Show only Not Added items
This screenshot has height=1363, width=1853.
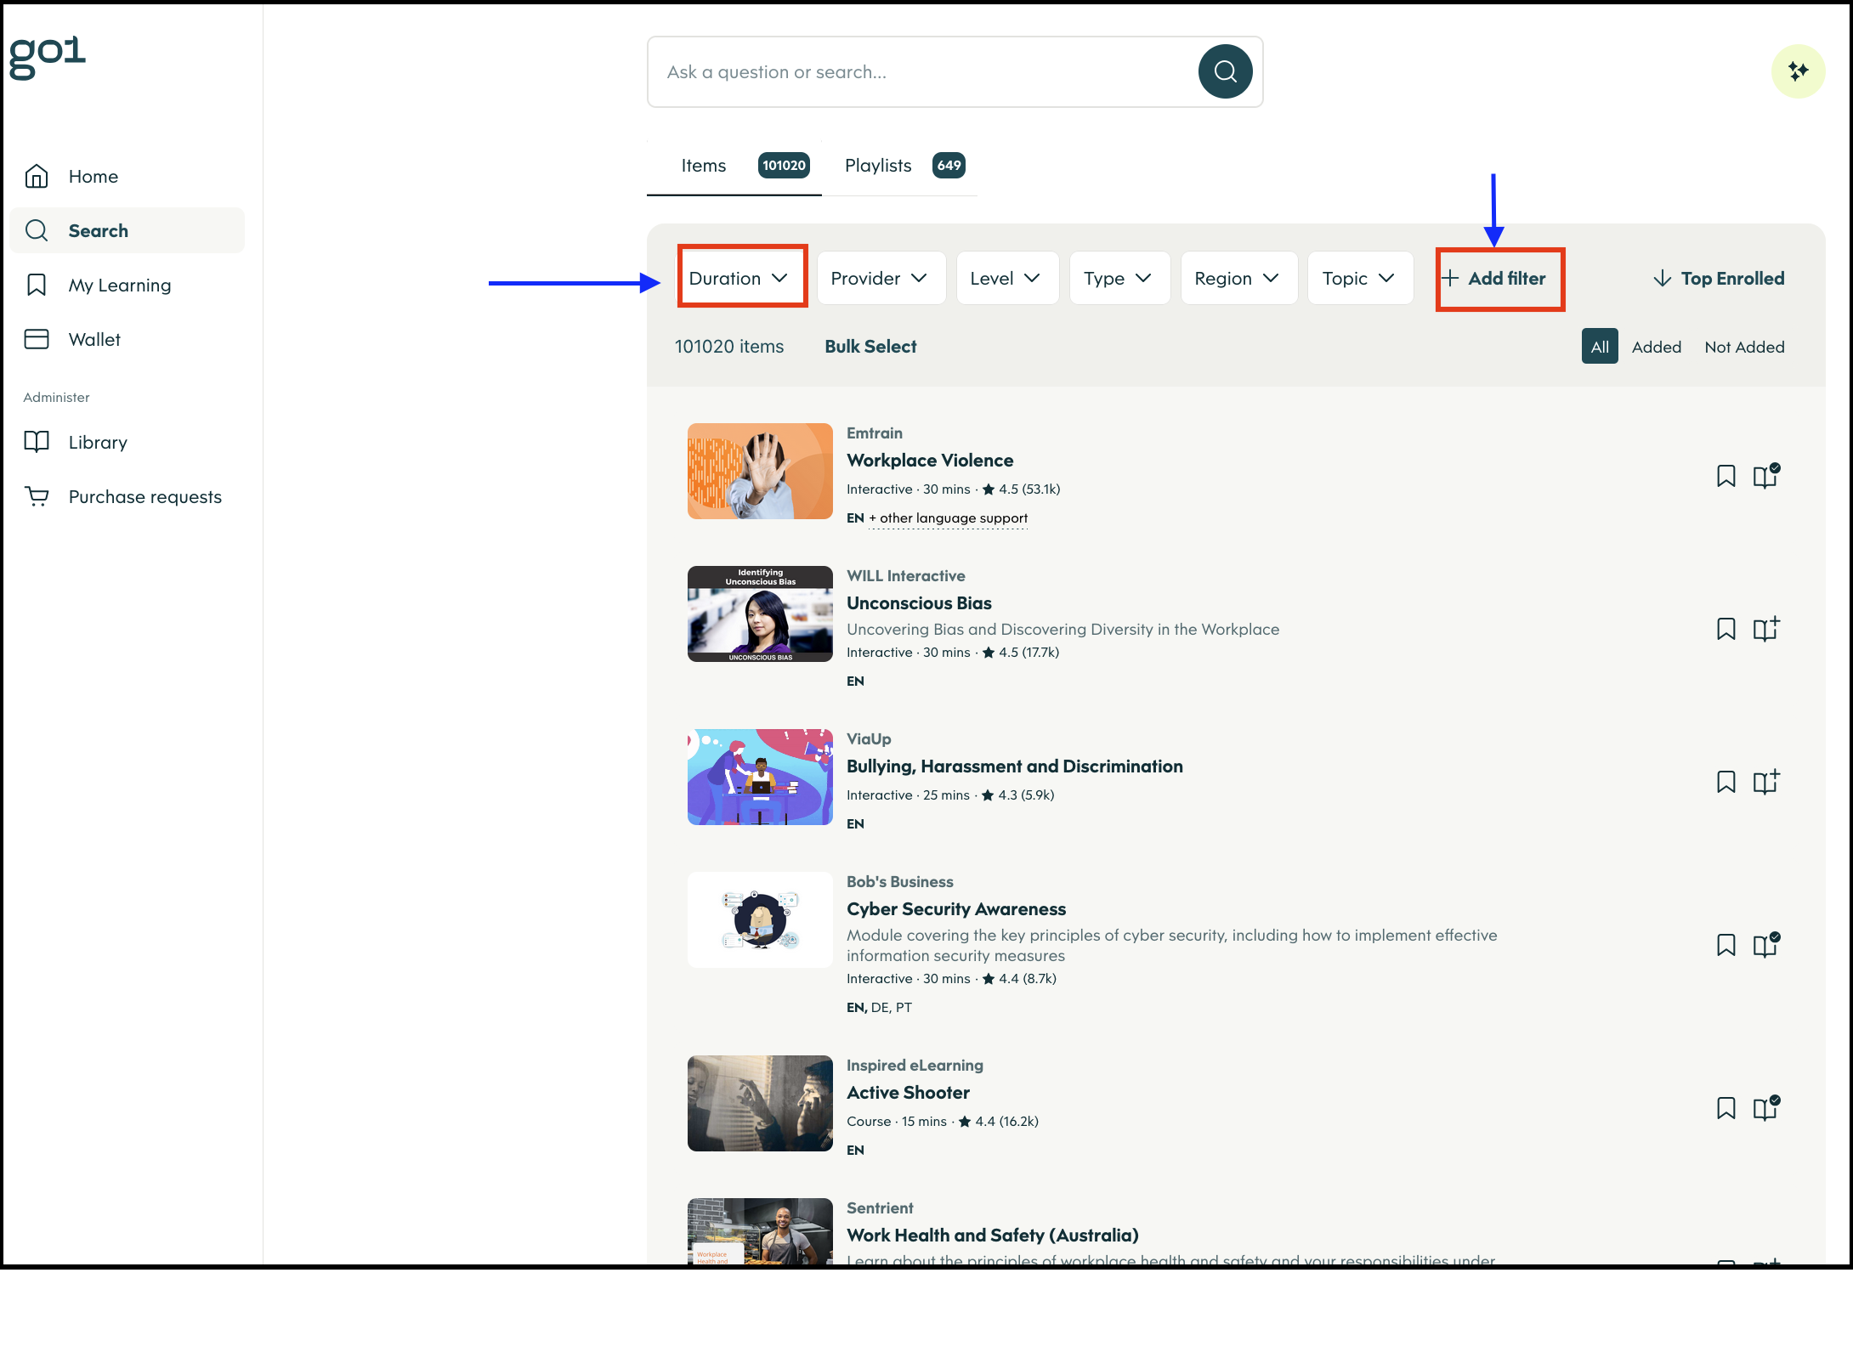[1744, 347]
